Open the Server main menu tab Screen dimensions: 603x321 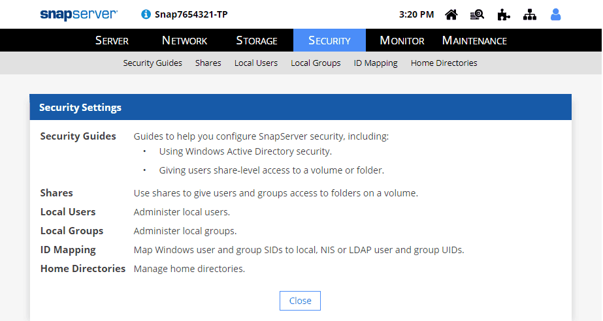coord(112,40)
